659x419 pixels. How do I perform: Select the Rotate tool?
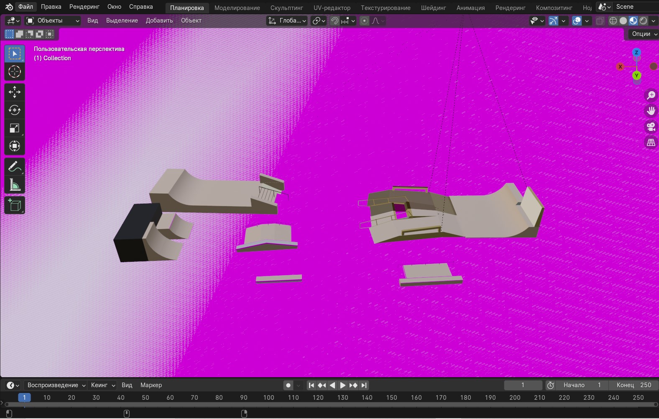15,110
